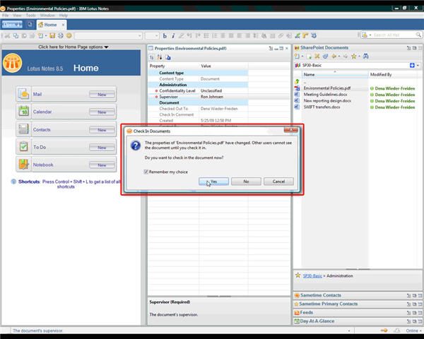Click the Sametime Contacts panel icon
The image size is (424, 339).
point(297,295)
